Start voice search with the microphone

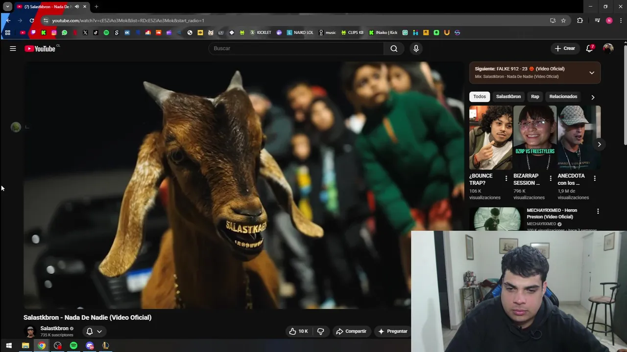(416, 48)
